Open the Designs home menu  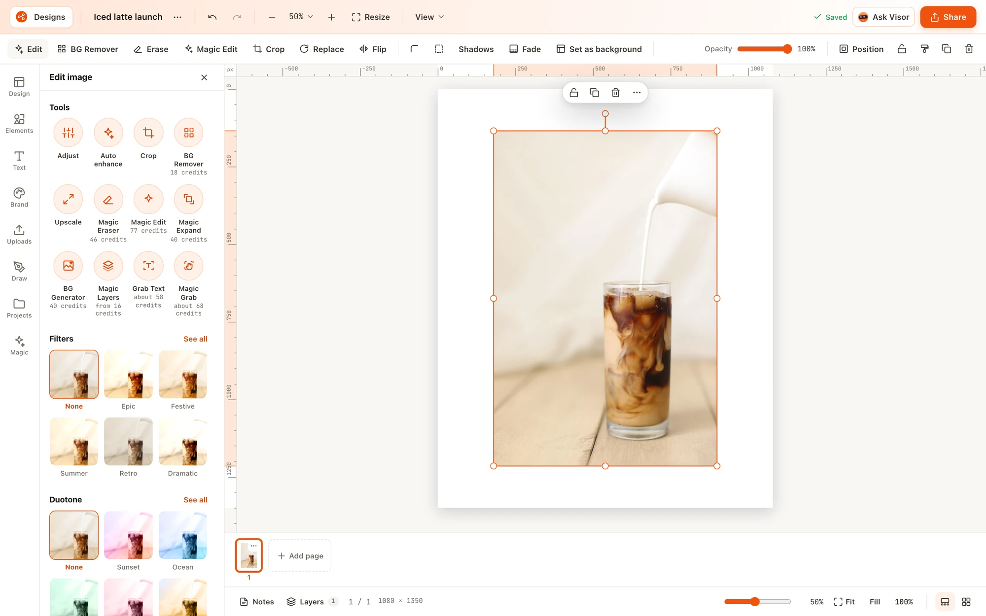41,17
